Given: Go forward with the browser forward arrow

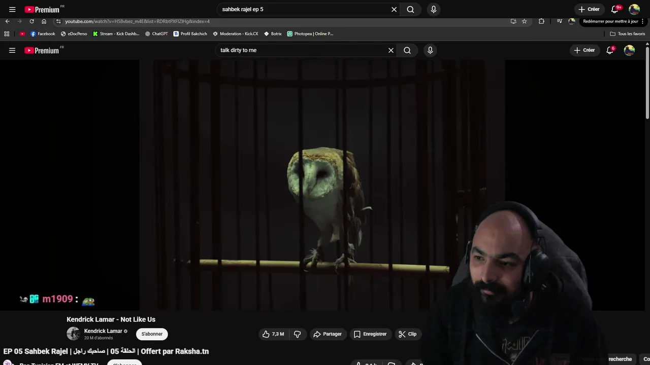Looking at the screenshot, I should pyautogui.click(x=19, y=21).
